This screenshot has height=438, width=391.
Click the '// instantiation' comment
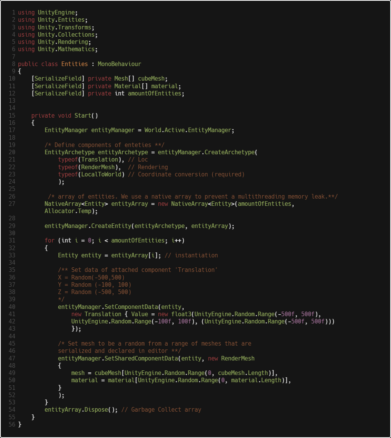click(191, 255)
